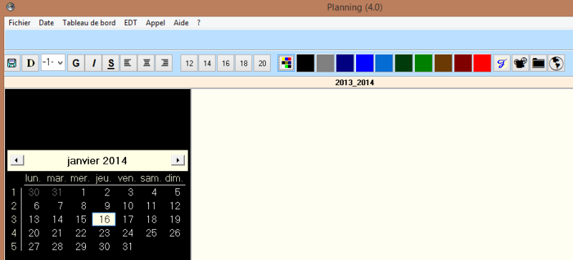
Task: Select January 1 in the calendar
Action: (83, 192)
